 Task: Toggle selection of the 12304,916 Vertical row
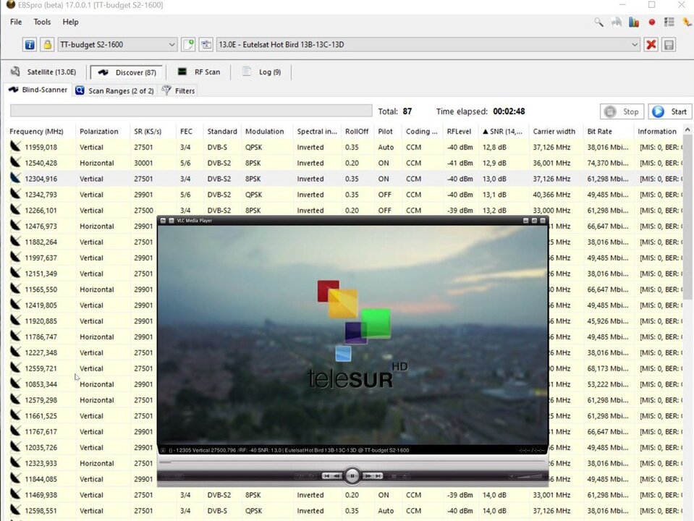[x=14, y=179]
